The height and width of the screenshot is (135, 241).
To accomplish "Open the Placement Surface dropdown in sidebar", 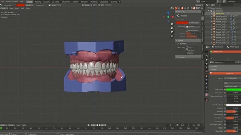I will [x=193, y=27].
